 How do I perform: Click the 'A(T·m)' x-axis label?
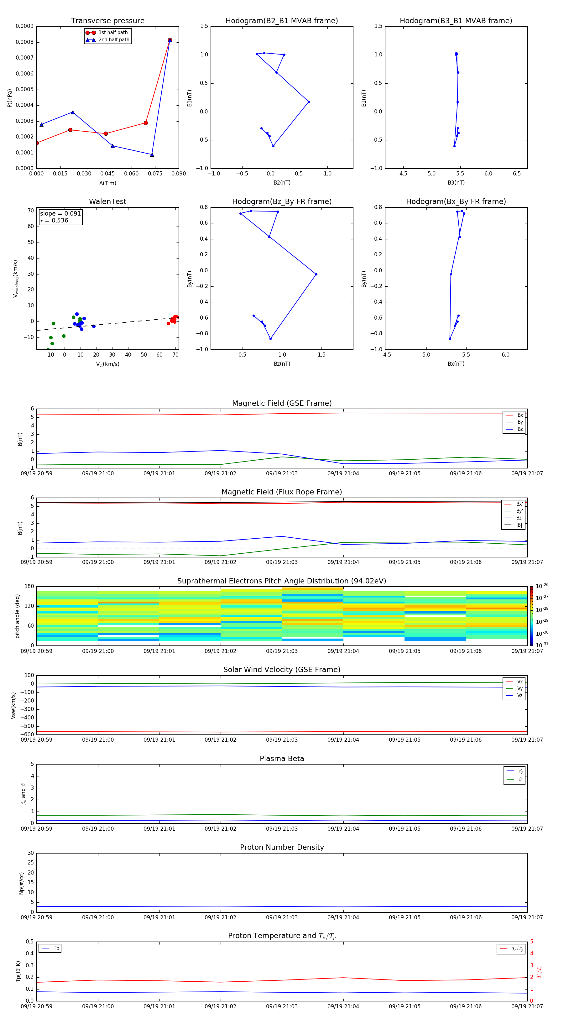tap(107, 183)
